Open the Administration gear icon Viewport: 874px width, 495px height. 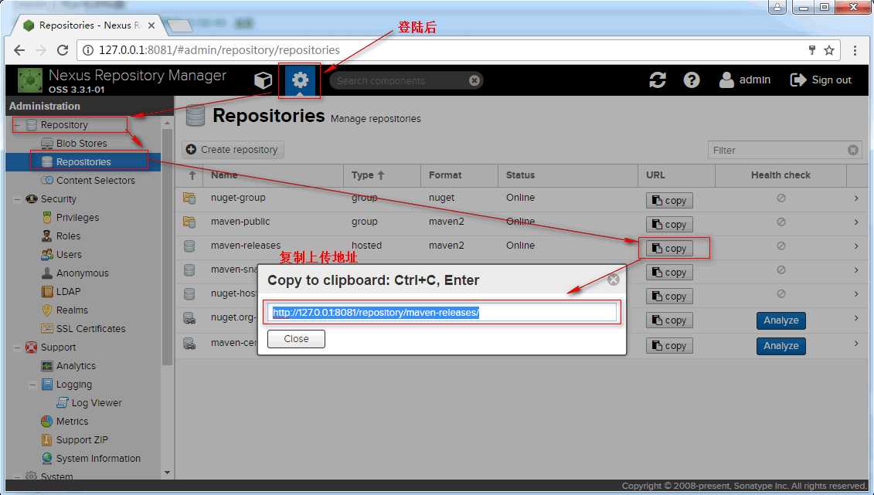coord(300,81)
